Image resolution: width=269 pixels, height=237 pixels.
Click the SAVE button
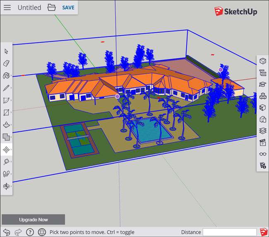(68, 7)
